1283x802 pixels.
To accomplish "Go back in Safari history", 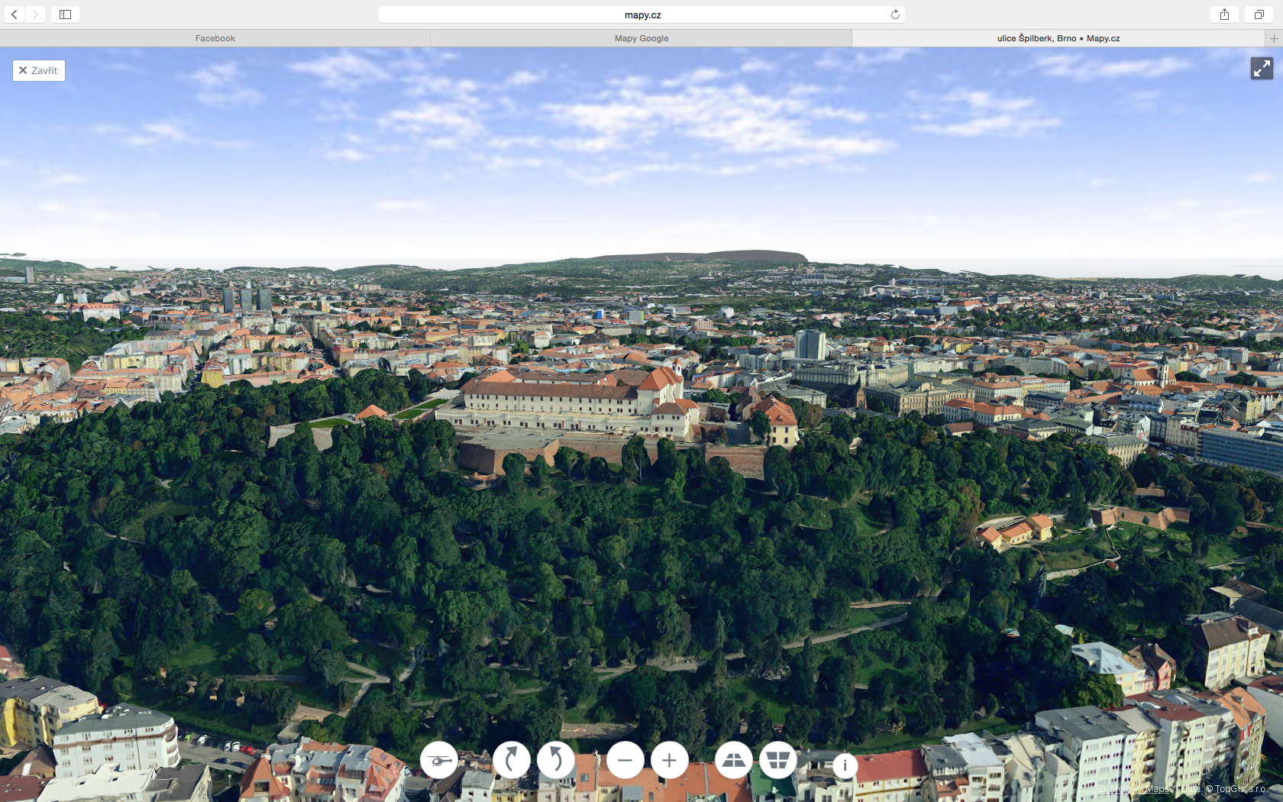I will [15, 15].
